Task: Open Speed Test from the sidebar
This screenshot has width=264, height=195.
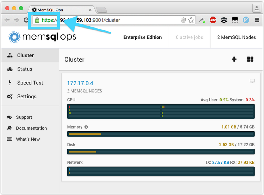Action: [x=30, y=83]
